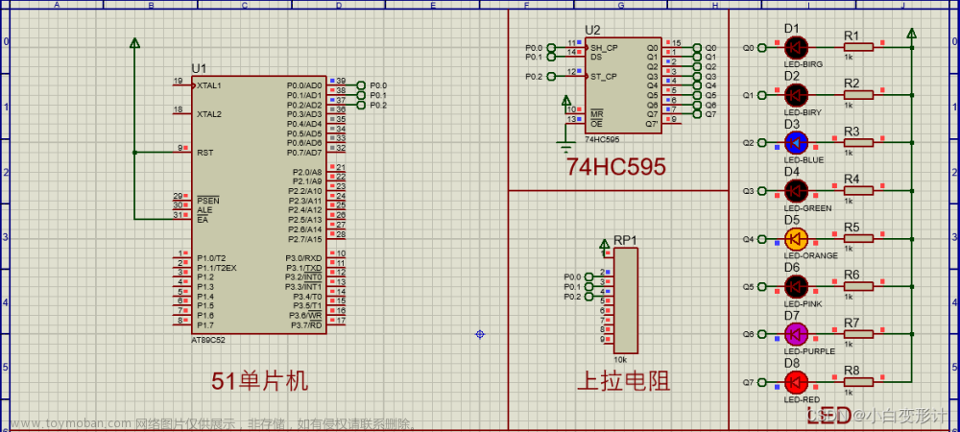This screenshot has height=432, width=960.
Task: Click the "U1" reference label
Action: pos(199,68)
